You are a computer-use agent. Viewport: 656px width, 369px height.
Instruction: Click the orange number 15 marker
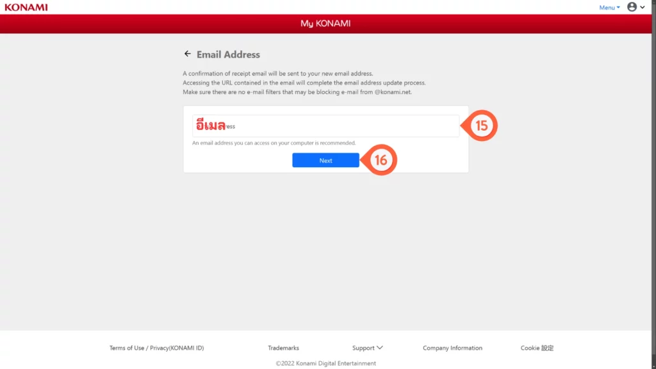(x=481, y=126)
